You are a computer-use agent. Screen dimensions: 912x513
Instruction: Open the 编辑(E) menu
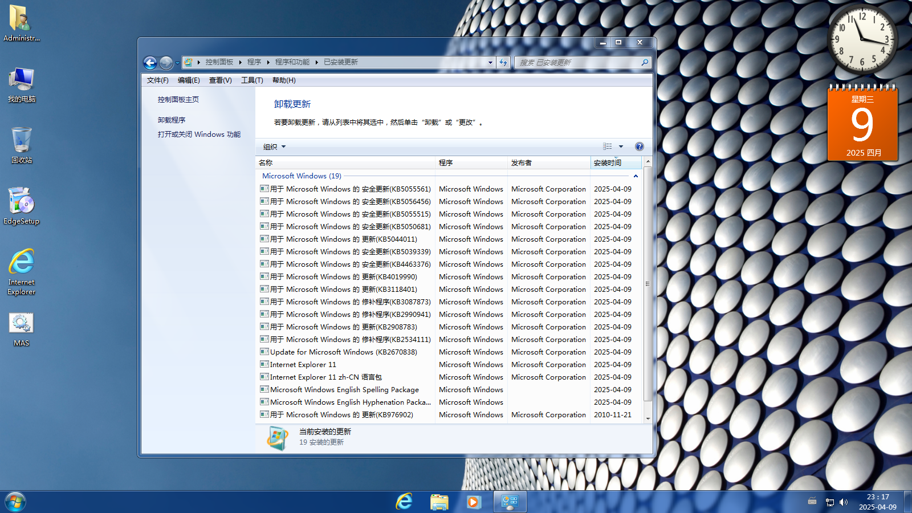pyautogui.click(x=189, y=80)
